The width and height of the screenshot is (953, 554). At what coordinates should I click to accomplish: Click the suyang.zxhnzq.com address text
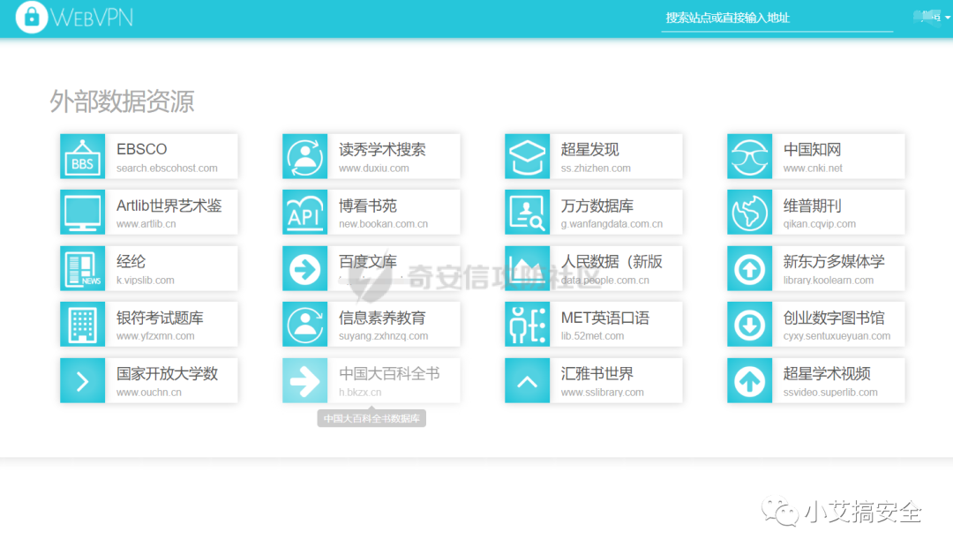pyautogui.click(x=384, y=336)
